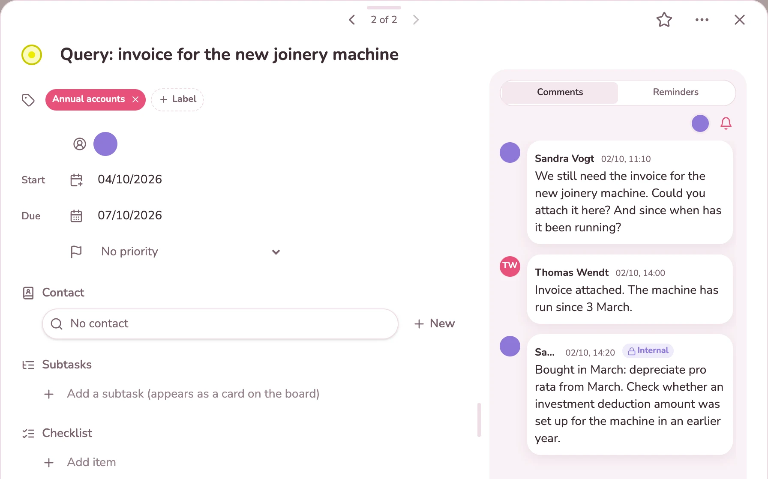
Task: Click the Contact address book icon
Action: (28, 293)
